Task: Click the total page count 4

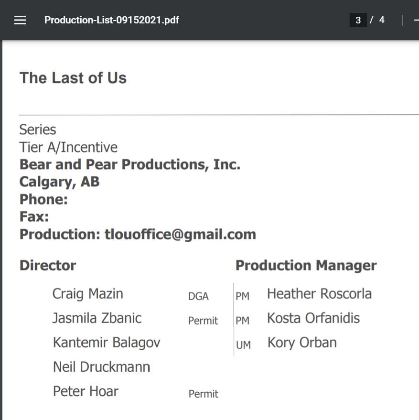Action: [x=382, y=20]
